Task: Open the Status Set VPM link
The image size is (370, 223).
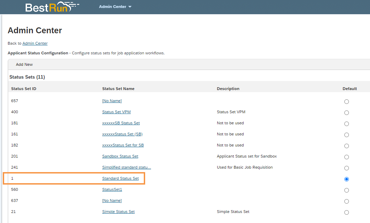Action: pyautogui.click(x=116, y=112)
